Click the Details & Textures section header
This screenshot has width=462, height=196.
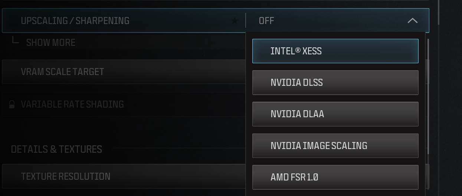click(x=56, y=149)
